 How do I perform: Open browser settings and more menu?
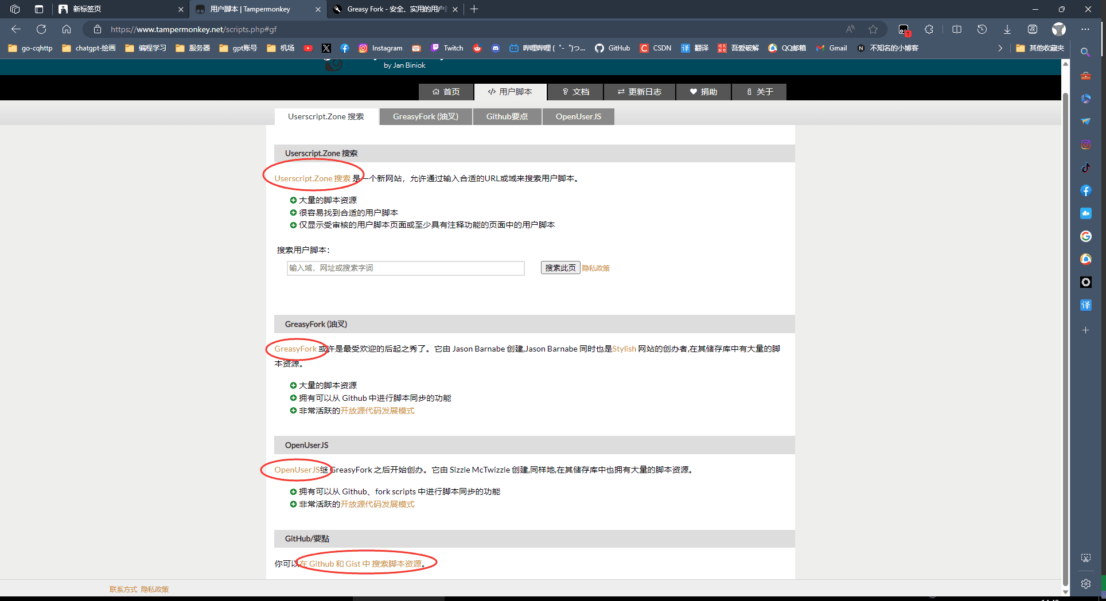pyautogui.click(x=1085, y=29)
